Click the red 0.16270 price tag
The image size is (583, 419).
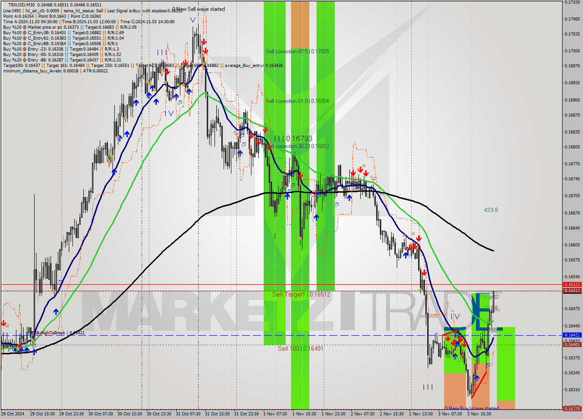[572, 408]
